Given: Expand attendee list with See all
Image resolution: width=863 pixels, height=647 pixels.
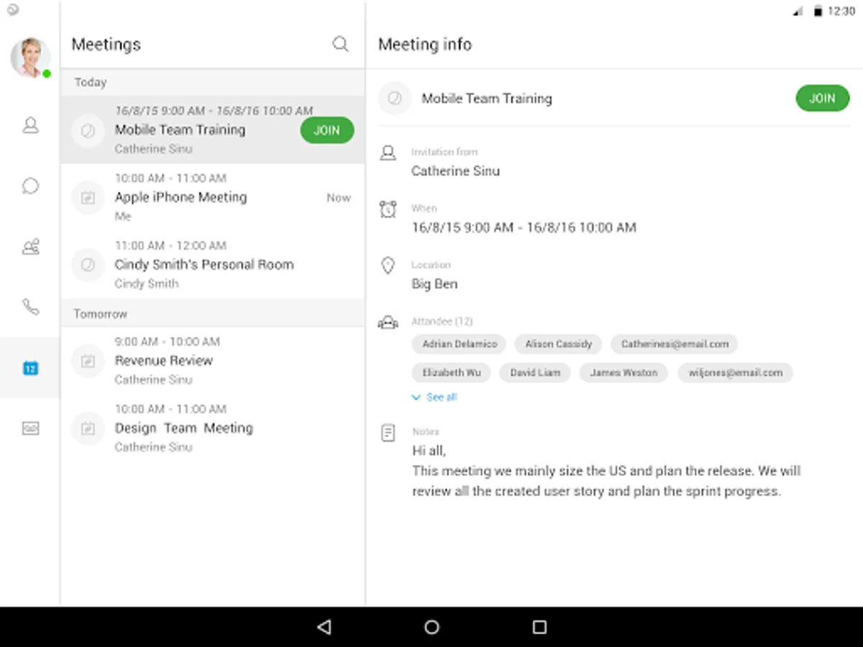Looking at the screenshot, I should (x=434, y=397).
